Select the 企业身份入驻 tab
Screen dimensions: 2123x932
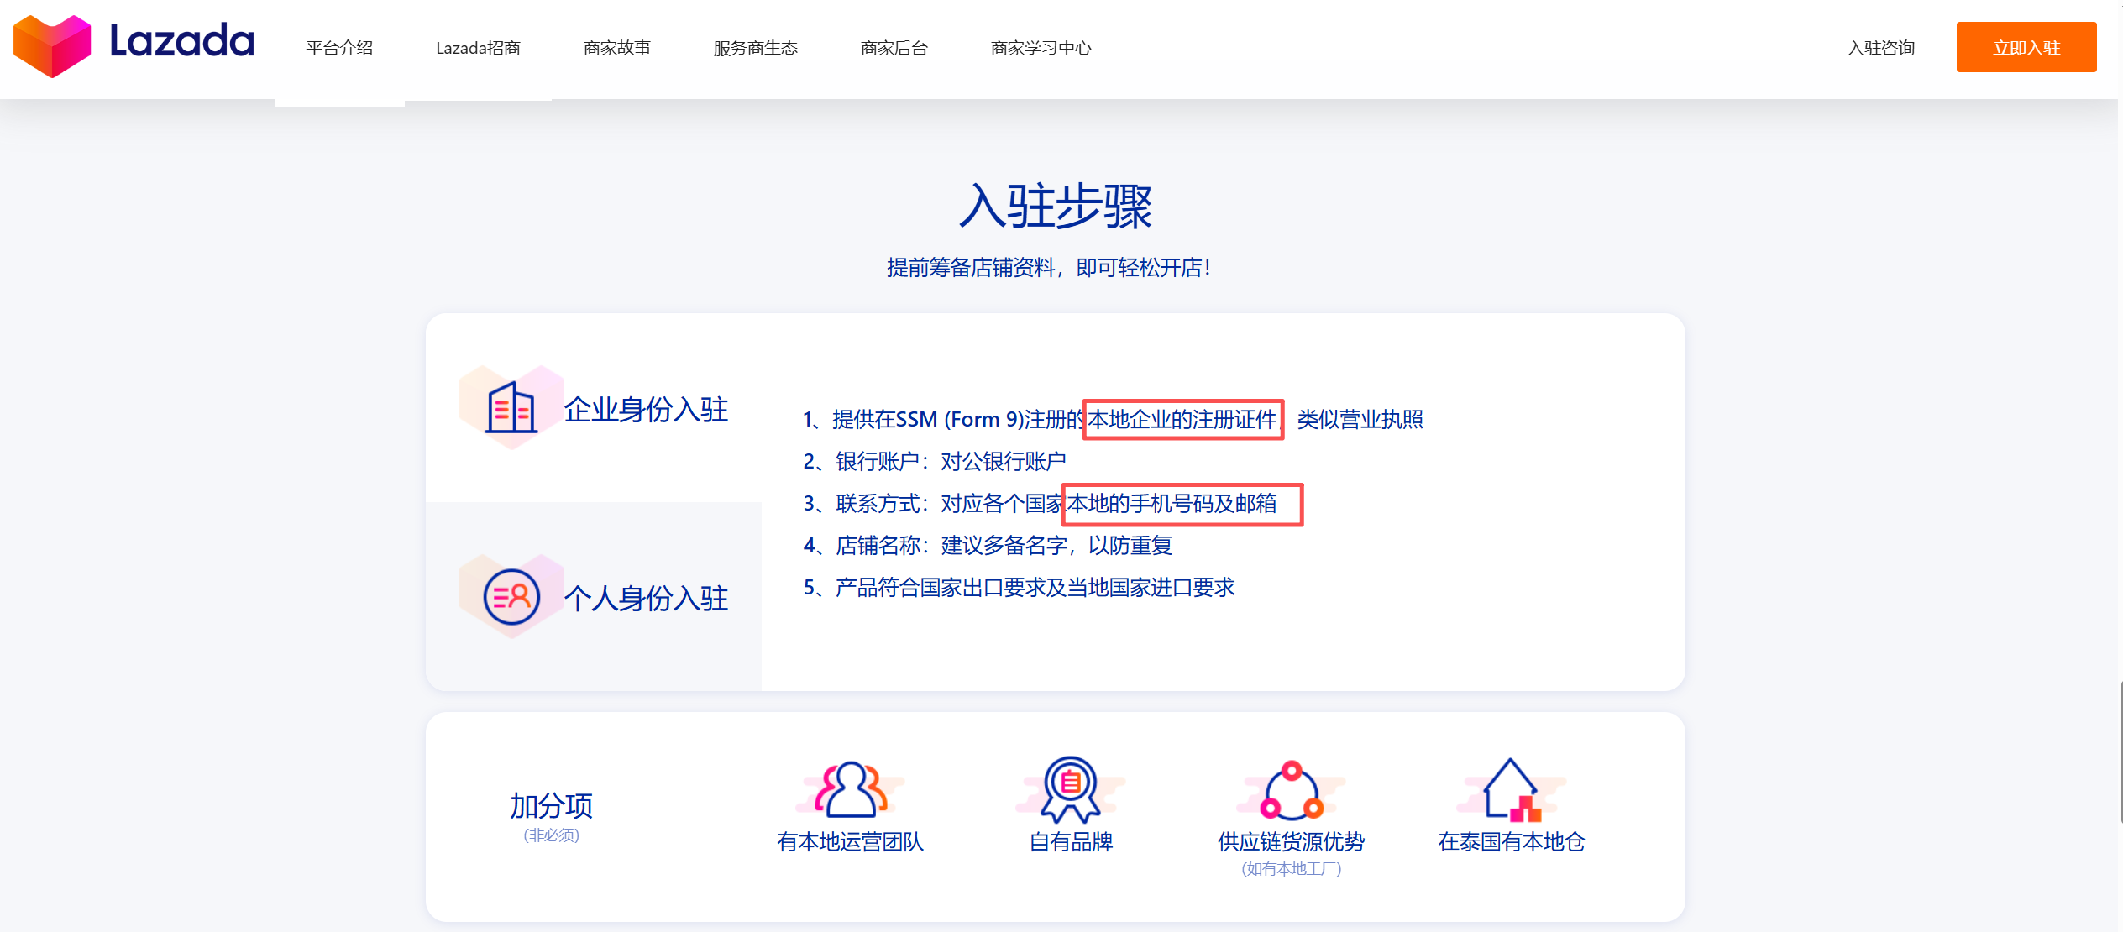tap(594, 408)
